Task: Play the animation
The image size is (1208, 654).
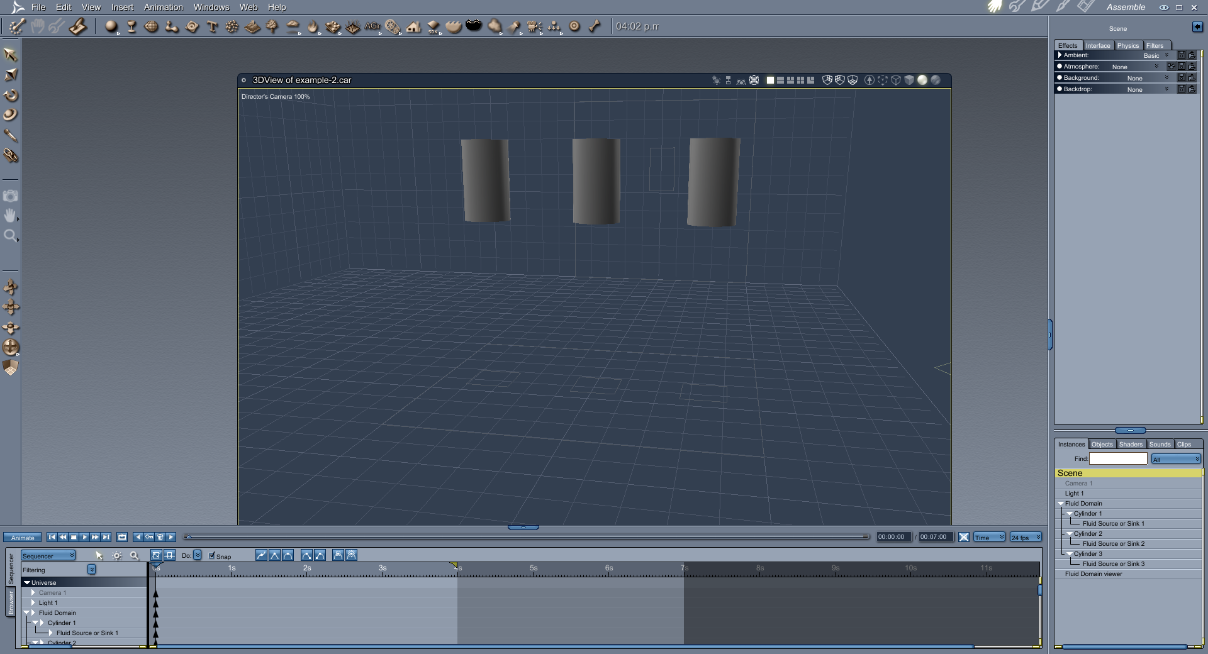Action: (84, 537)
